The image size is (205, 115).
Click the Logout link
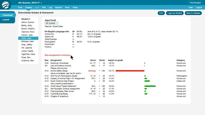coord(199,7)
